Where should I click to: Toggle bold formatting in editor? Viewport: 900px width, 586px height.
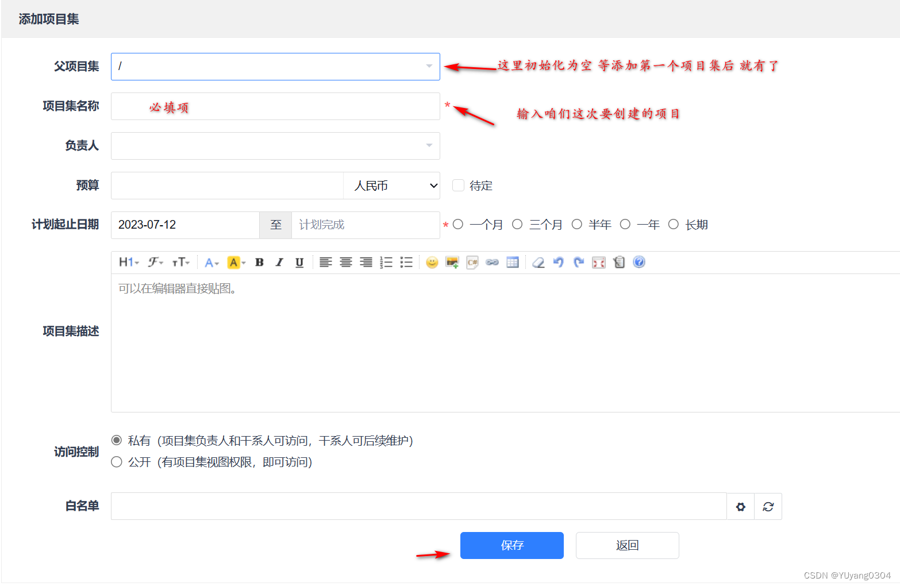(259, 263)
